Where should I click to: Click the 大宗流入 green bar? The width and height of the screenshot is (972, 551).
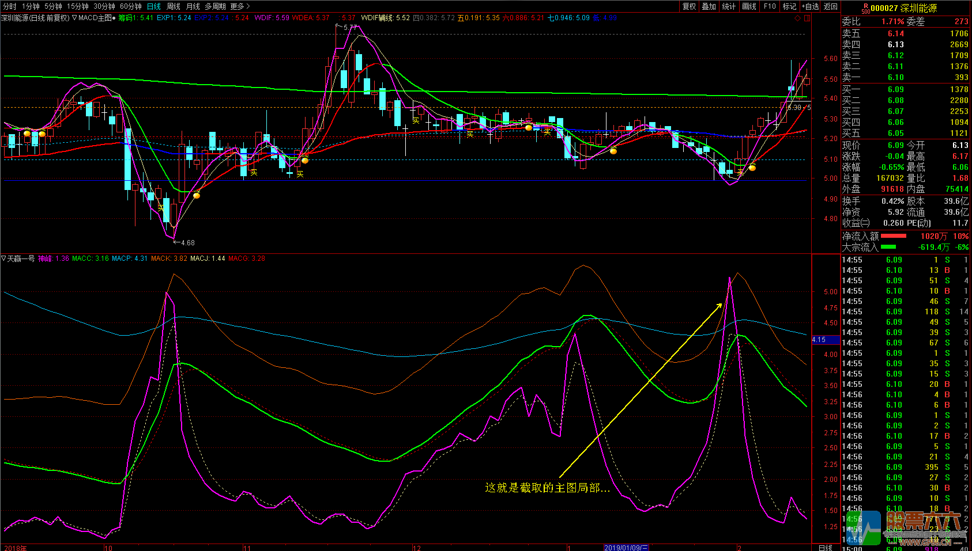coord(888,247)
